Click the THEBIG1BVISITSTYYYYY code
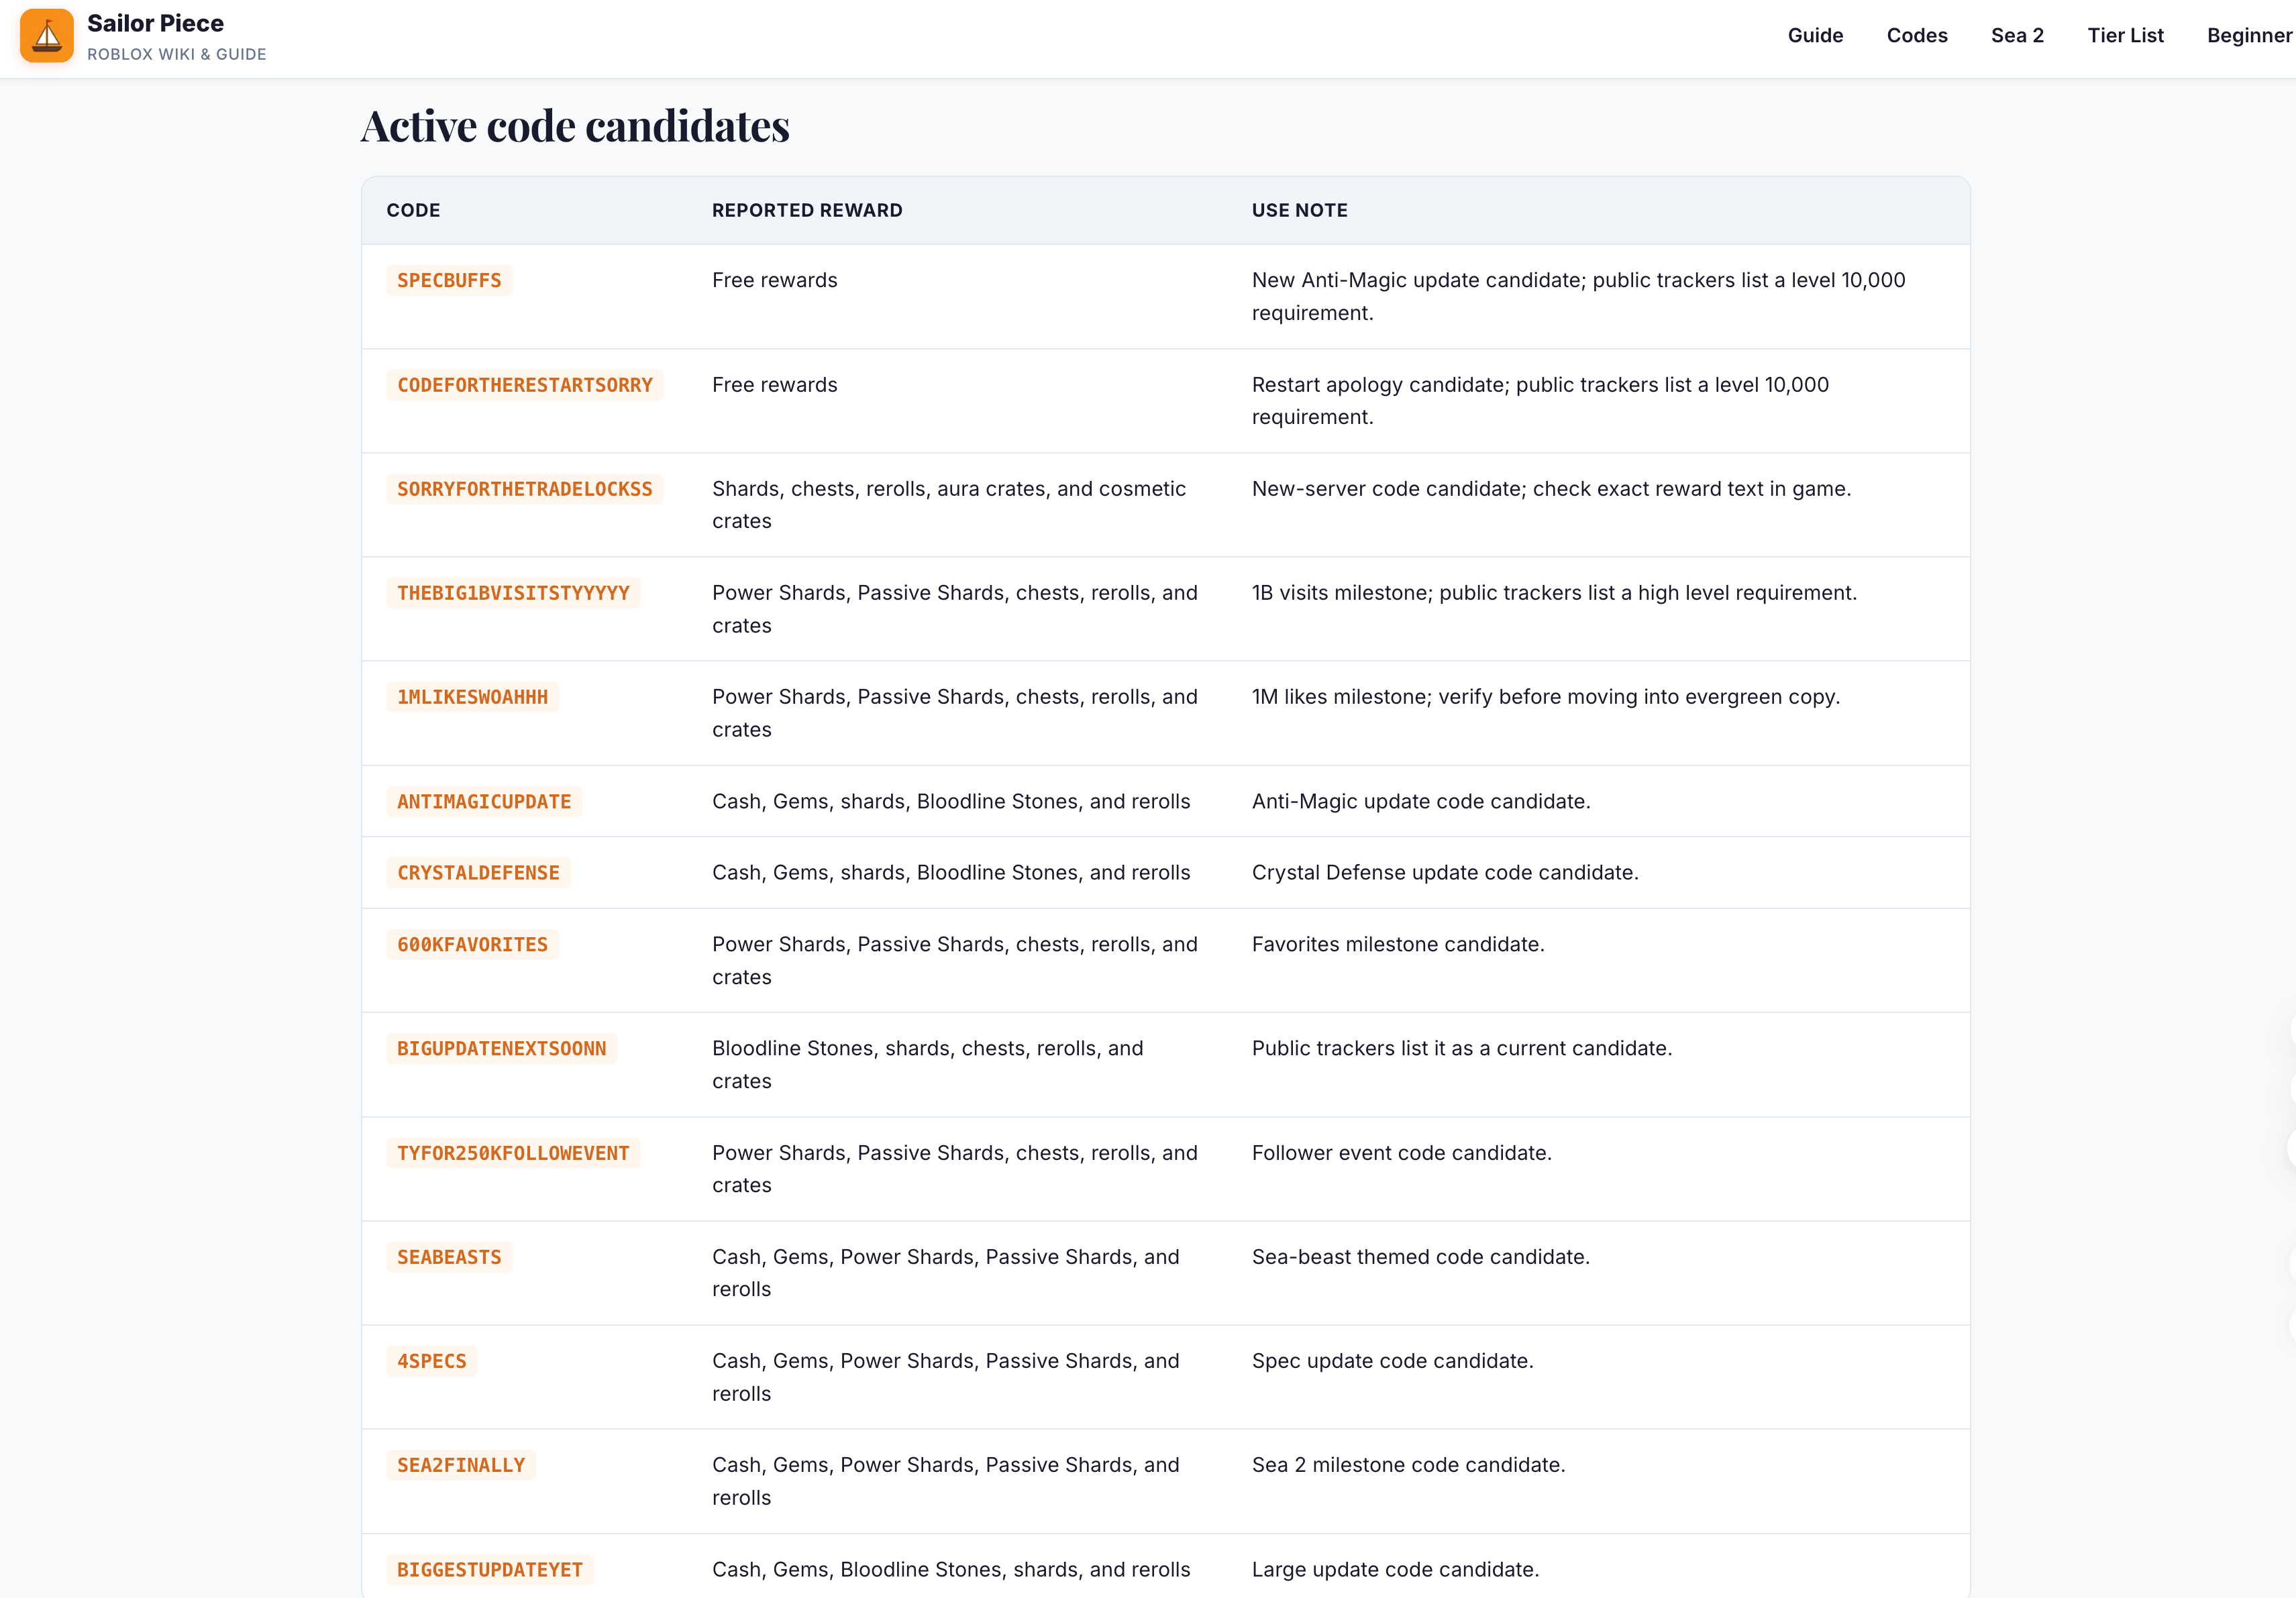Image resolution: width=2296 pixels, height=1598 pixels. pyautogui.click(x=513, y=593)
